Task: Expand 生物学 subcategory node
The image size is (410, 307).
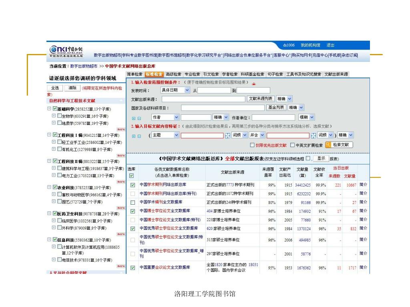Action: click(x=54, y=116)
